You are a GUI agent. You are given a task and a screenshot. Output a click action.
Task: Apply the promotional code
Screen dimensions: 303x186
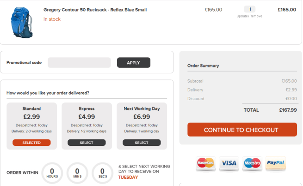134,62
